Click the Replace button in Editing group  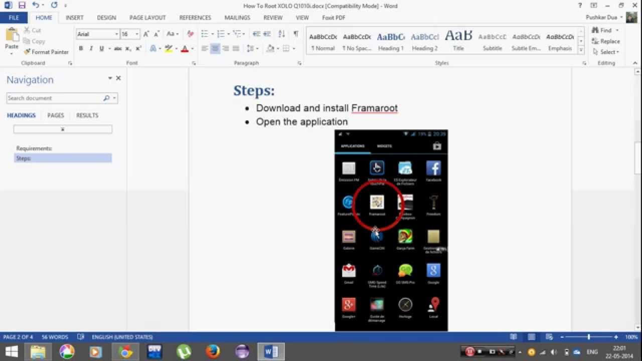[x=606, y=41]
